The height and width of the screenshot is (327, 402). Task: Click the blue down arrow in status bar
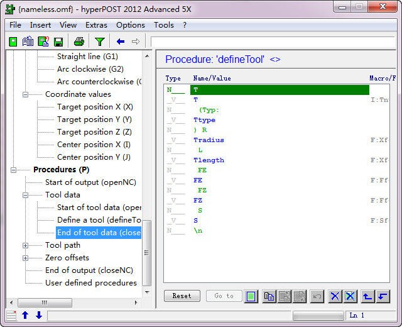click(39, 315)
